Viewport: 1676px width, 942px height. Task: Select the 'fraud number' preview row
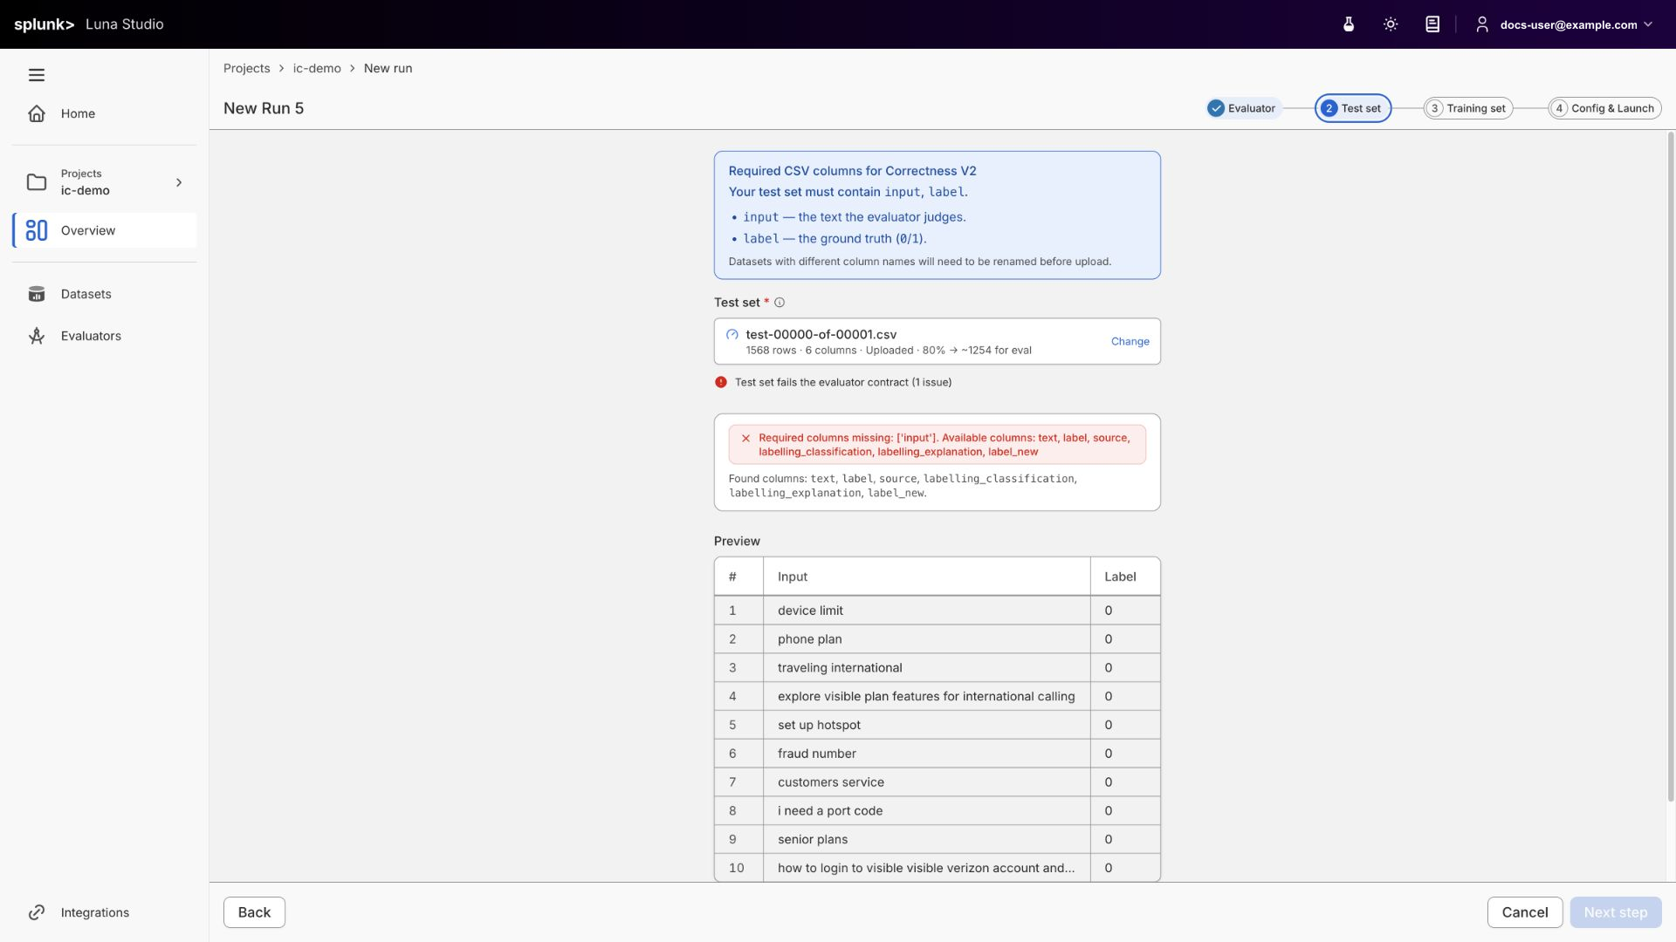point(937,754)
